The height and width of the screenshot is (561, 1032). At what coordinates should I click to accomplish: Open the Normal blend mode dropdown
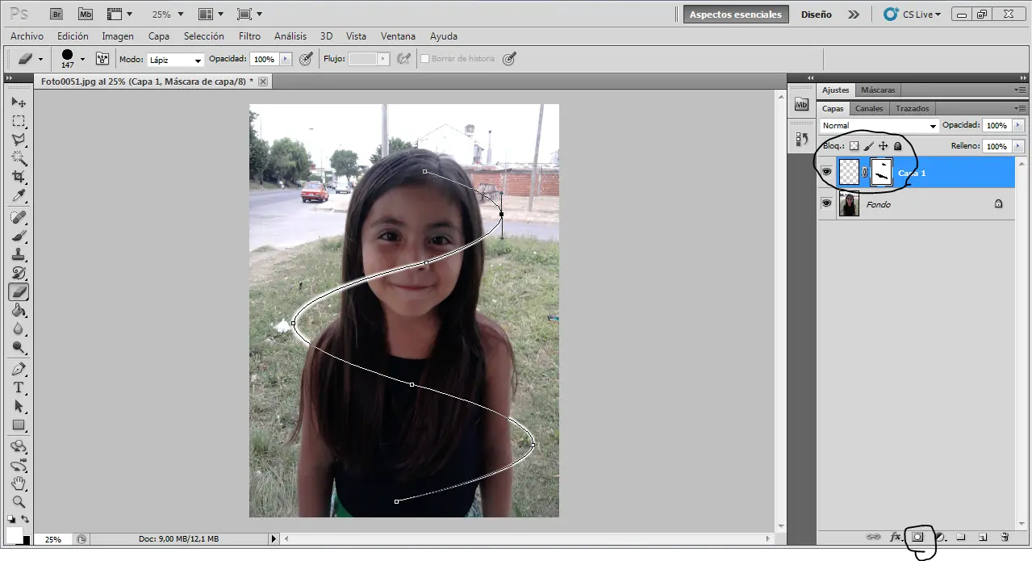click(x=879, y=126)
